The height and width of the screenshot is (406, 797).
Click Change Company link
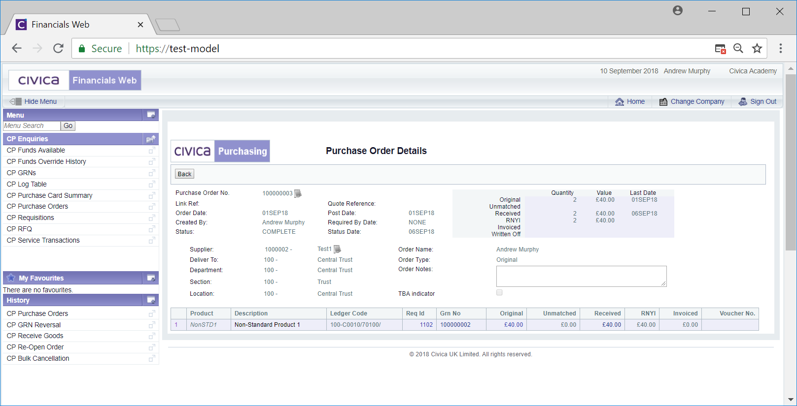692,101
